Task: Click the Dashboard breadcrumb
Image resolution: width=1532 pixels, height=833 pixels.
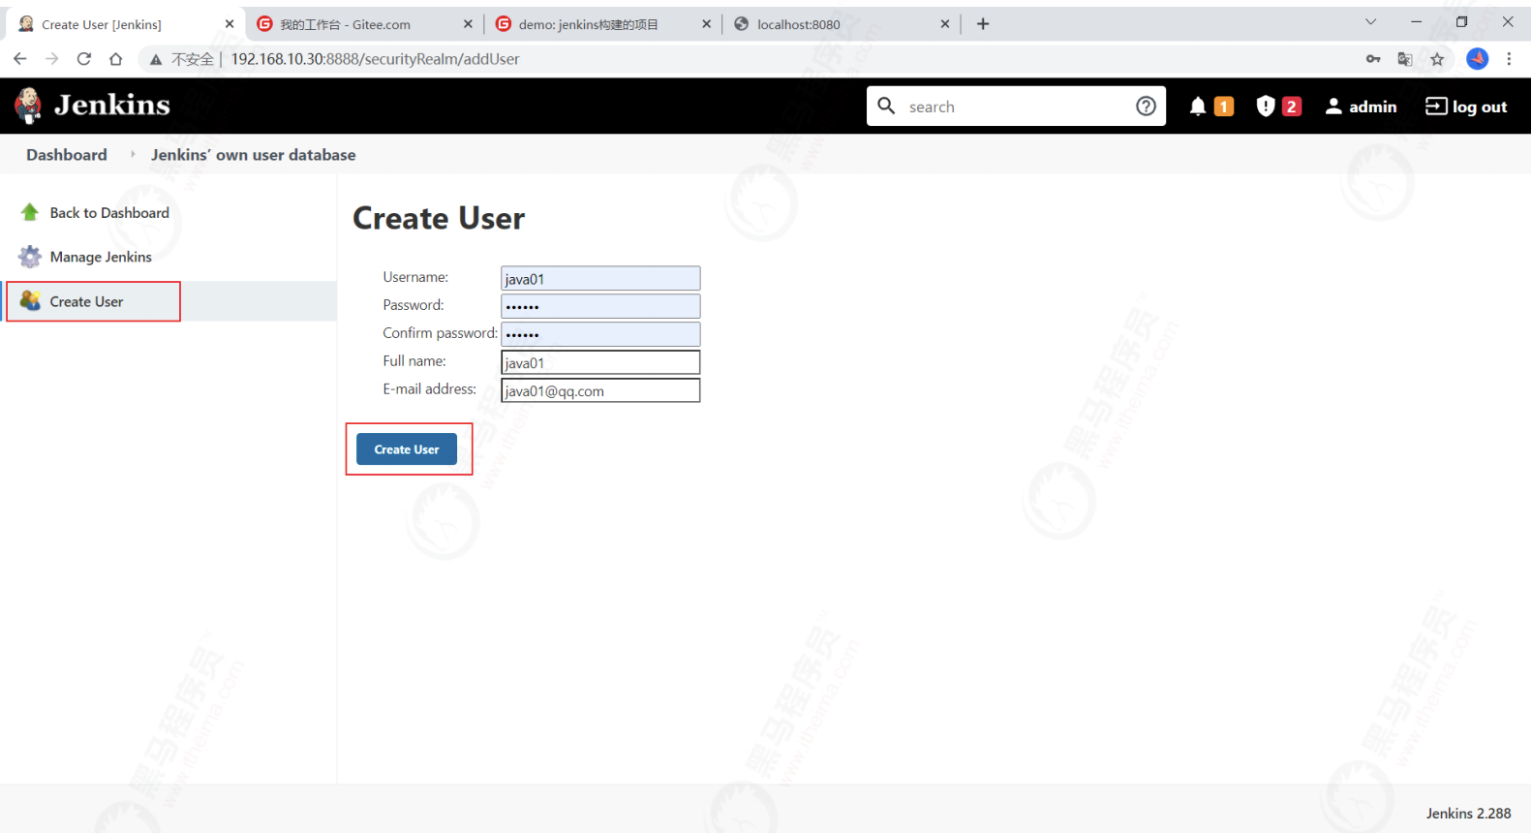Action: click(x=67, y=155)
